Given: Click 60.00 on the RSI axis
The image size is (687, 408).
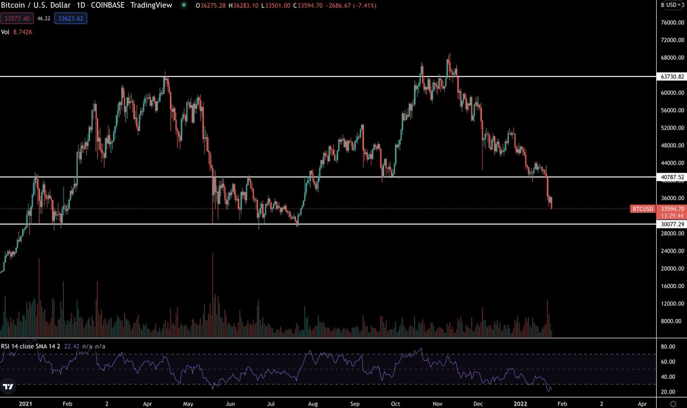Looking at the screenshot, I should click(x=667, y=362).
